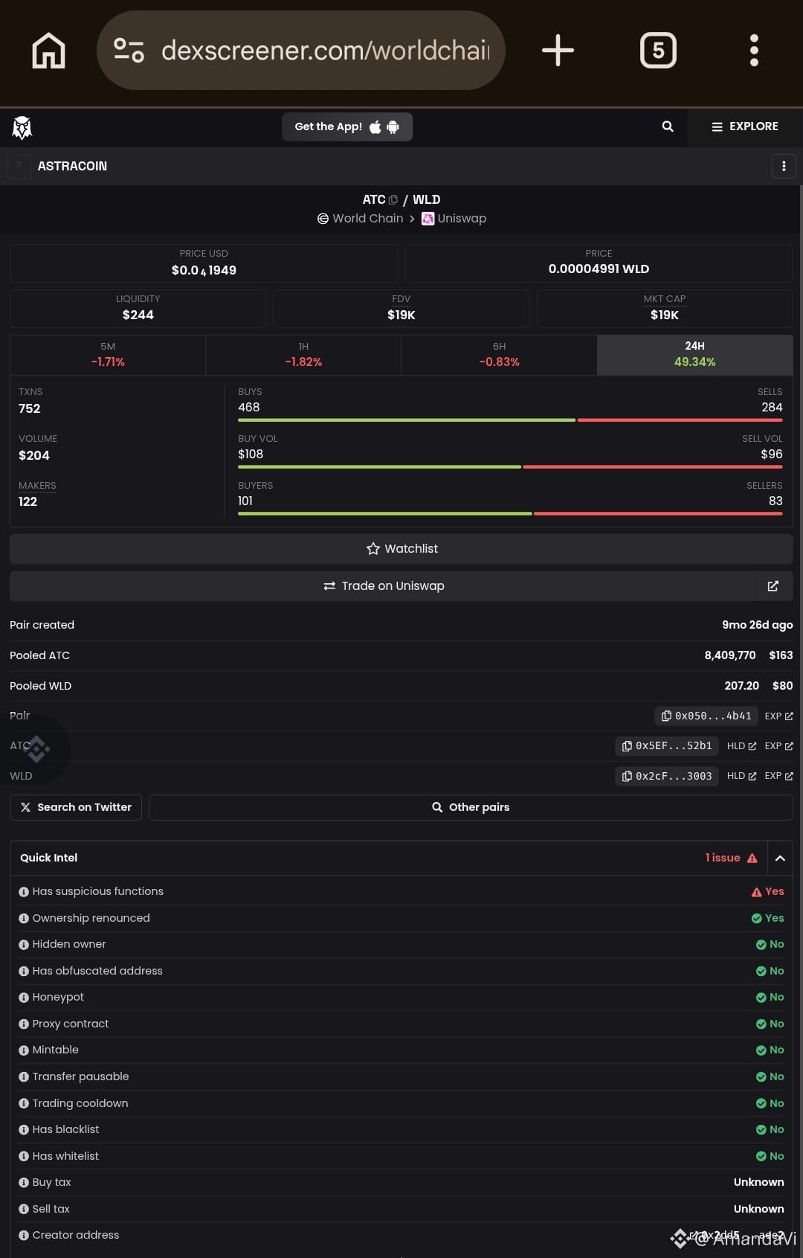The image size is (803, 1258).
Task: Open the EXPLORE menu
Action: pyautogui.click(x=745, y=126)
